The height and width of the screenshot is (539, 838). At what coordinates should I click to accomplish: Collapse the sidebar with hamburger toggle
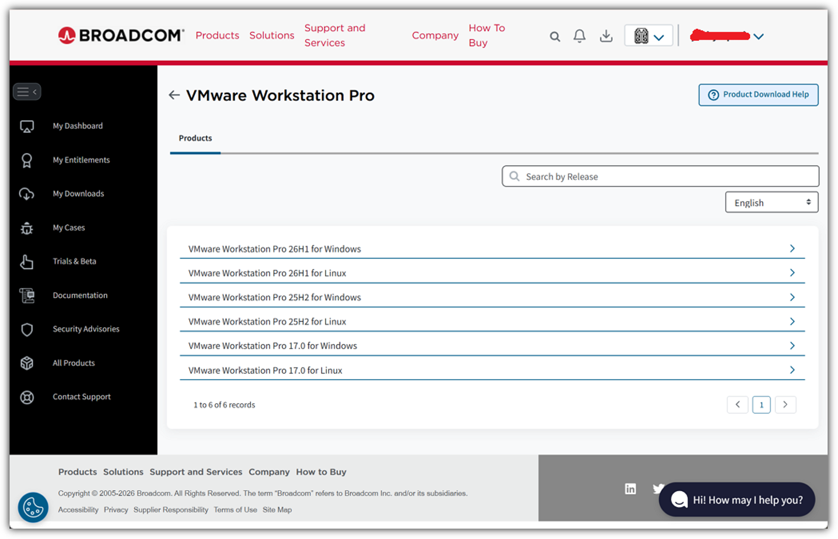[27, 92]
